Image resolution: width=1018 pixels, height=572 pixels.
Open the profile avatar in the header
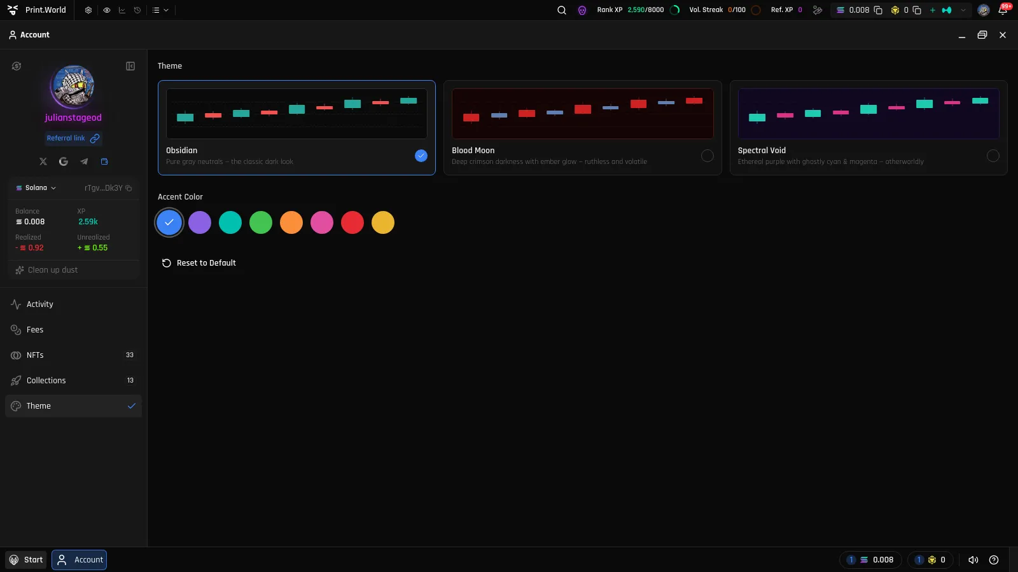(x=984, y=10)
